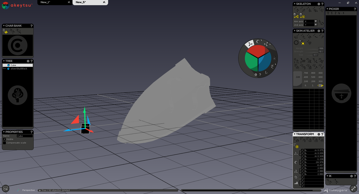
Task: Open IK panel settings gear
Action: point(351,176)
